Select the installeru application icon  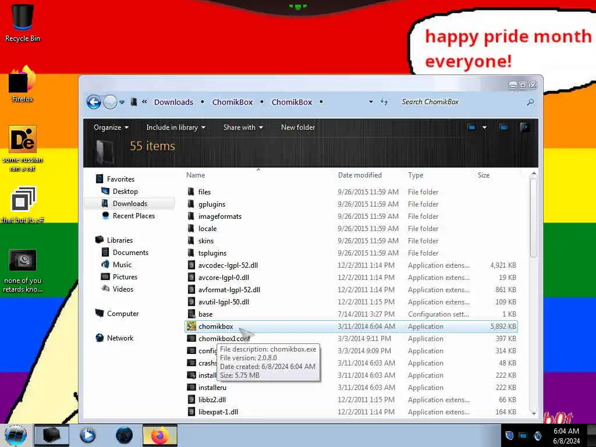tap(191, 387)
